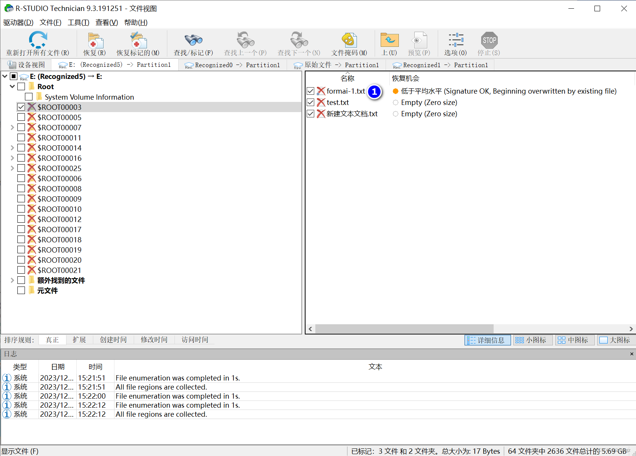Switch to the 设备视图 tab
This screenshot has height=456, width=636.
(x=26, y=65)
